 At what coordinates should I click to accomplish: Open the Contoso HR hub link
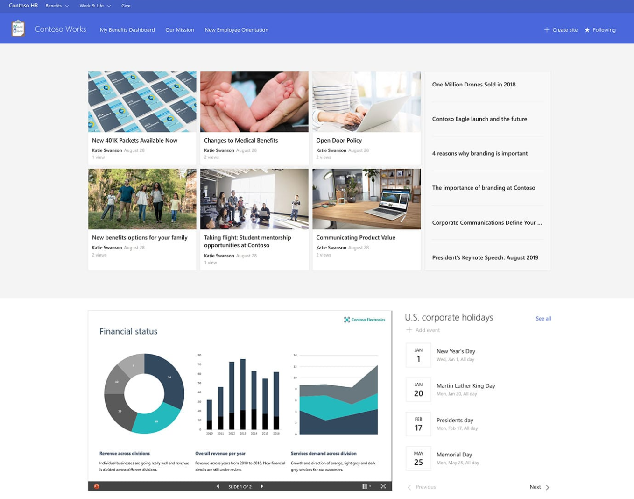23,6
